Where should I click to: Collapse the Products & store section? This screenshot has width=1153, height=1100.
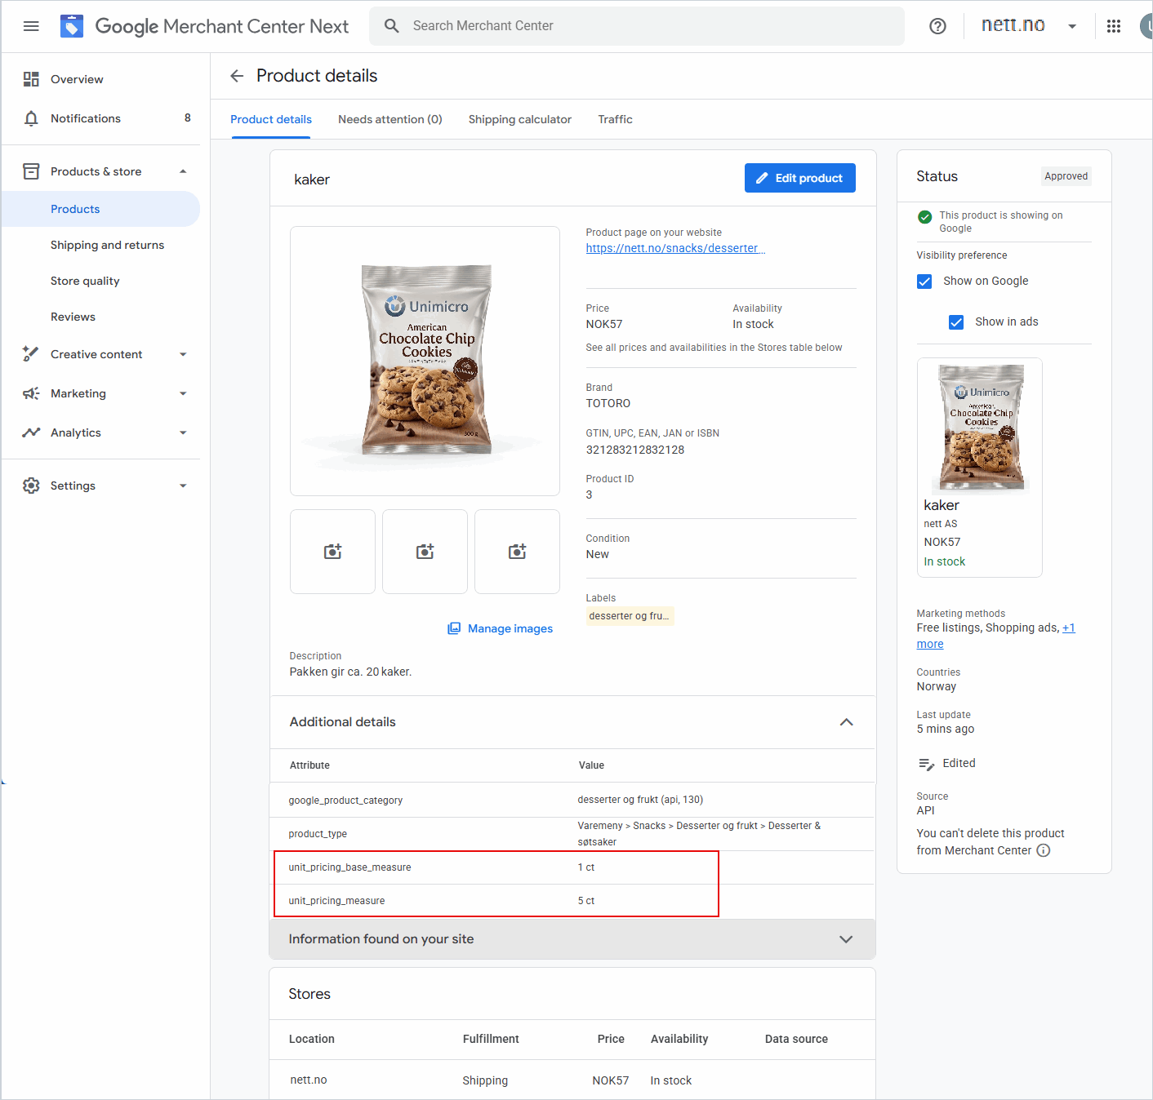click(x=183, y=171)
